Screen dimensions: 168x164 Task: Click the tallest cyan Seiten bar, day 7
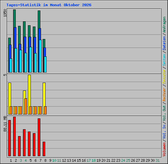pyautogui.click(x=40, y=56)
